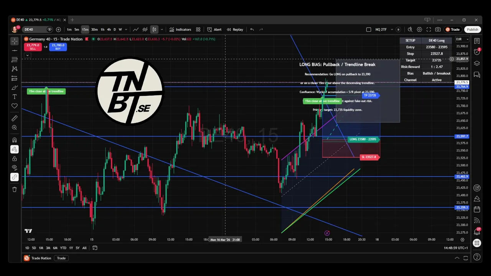The width and height of the screenshot is (491, 276).
Task: Set the date range to 1D
Action: [x=27, y=248]
